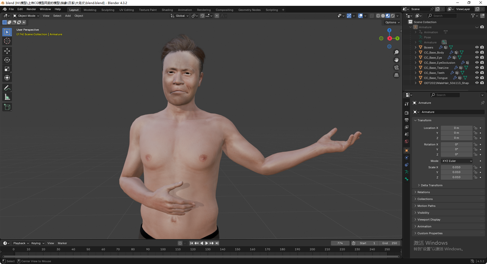Image resolution: width=487 pixels, height=264 pixels.
Task: Select the Cursor tool in the toolbar
Action: click(7, 41)
